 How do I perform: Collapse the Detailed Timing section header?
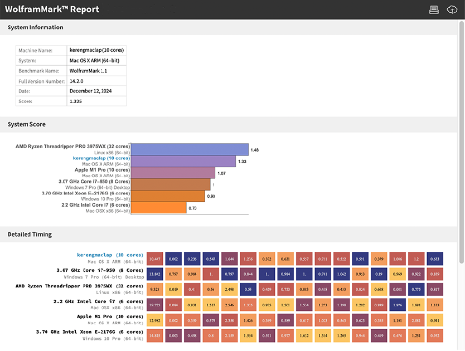click(x=30, y=235)
